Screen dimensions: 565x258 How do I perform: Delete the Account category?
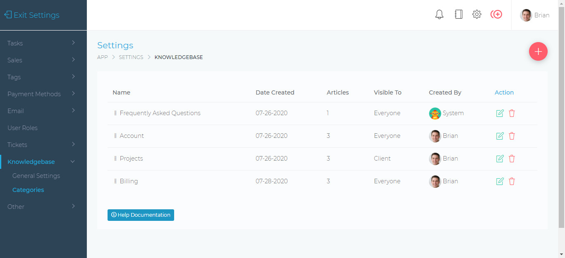point(512,136)
